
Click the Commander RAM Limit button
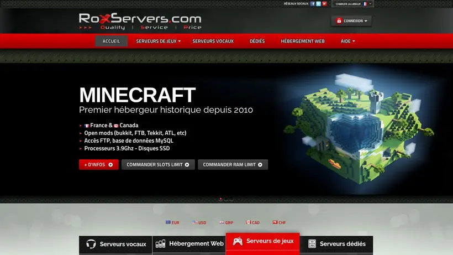pyautogui.click(x=233, y=165)
